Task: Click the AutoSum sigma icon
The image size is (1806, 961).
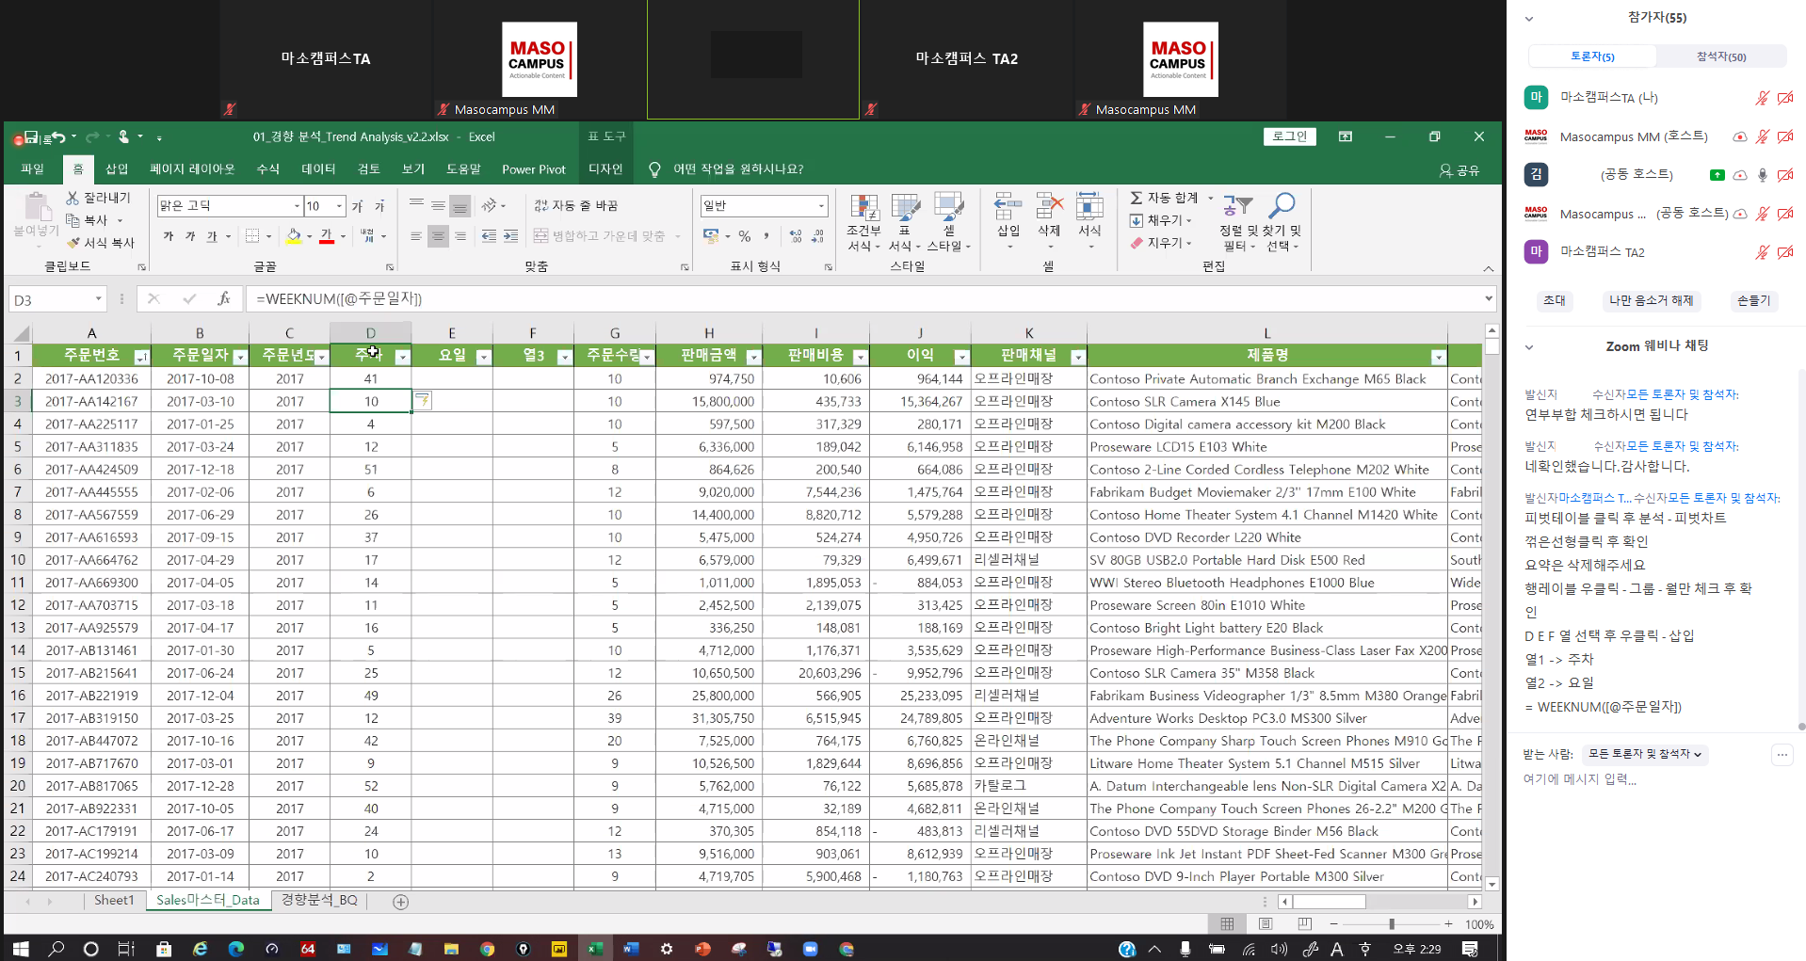Action: pyautogui.click(x=1137, y=198)
